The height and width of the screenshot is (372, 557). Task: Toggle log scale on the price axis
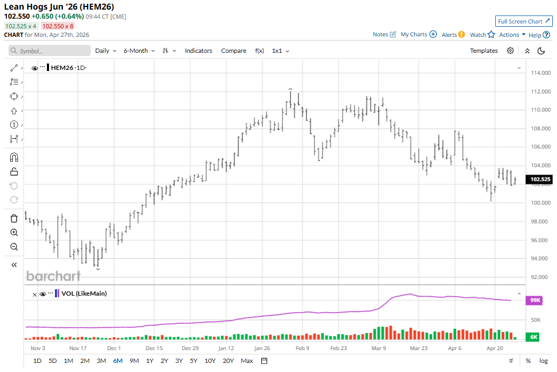pyautogui.click(x=543, y=361)
